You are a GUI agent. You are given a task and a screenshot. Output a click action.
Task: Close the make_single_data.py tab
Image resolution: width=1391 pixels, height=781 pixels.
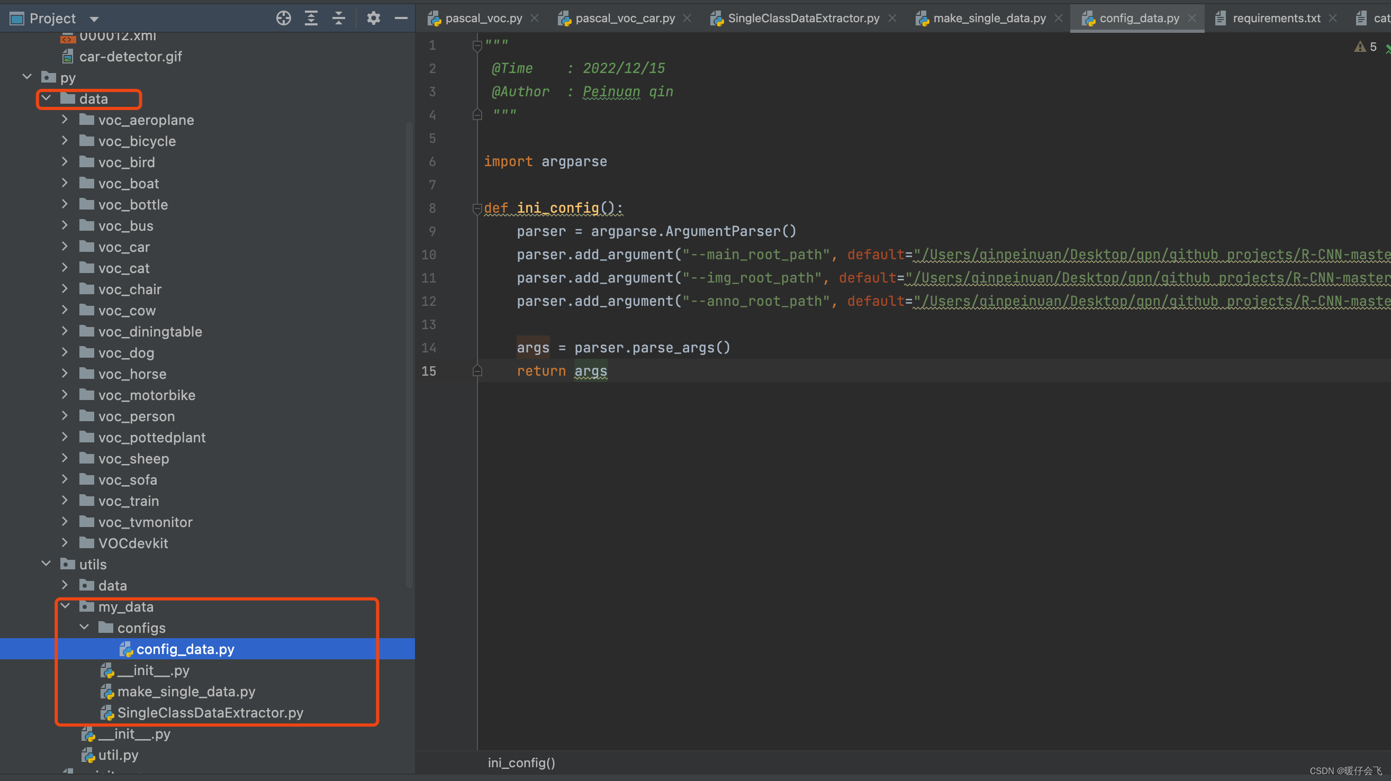click(x=1059, y=19)
